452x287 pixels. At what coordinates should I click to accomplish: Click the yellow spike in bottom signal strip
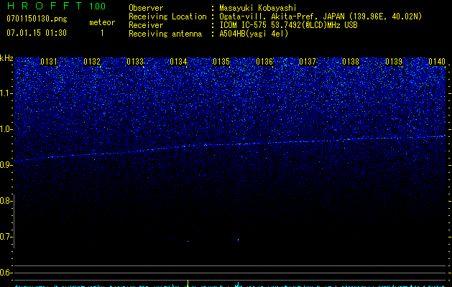tap(188, 283)
